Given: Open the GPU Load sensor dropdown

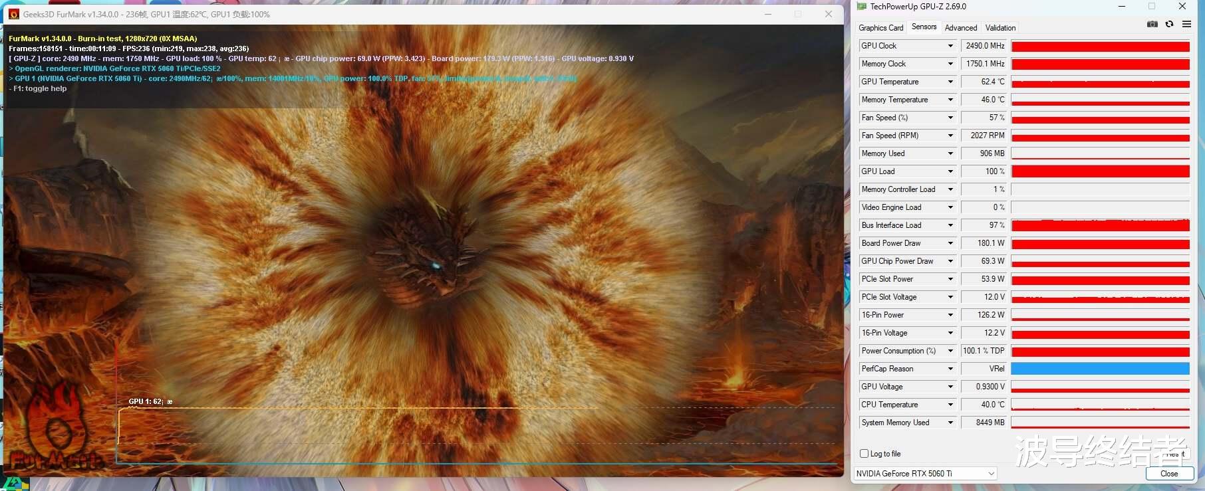Looking at the screenshot, I should click(x=950, y=171).
